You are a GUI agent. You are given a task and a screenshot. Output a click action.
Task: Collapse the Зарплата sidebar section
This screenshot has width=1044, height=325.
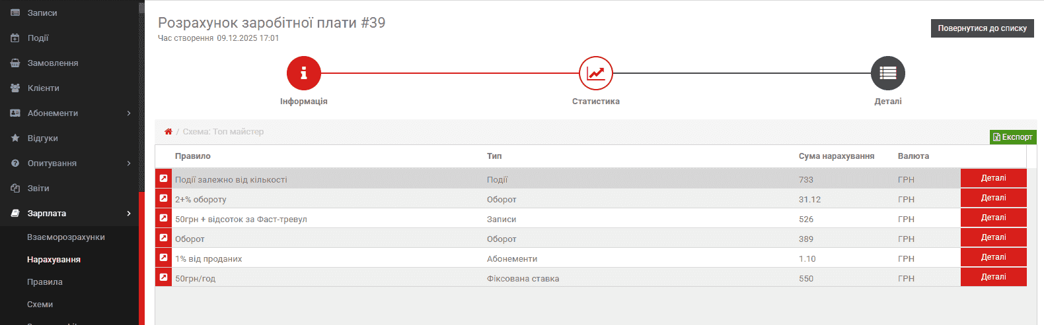(x=129, y=214)
